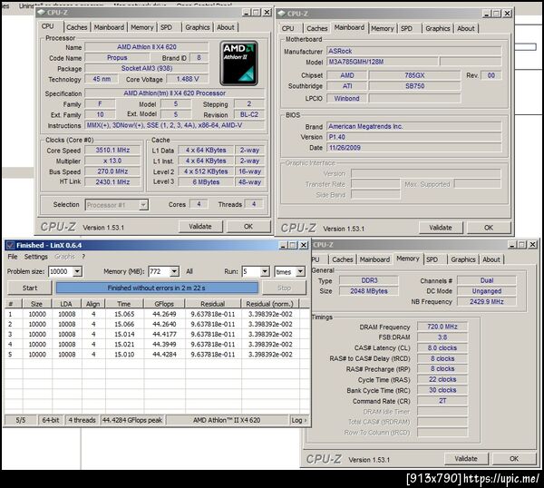Click NB Frequency value 2429.9 MHz

pyautogui.click(x=487, y=302)
